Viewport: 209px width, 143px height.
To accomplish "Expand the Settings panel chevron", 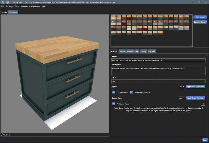I will tap(2, 135).
